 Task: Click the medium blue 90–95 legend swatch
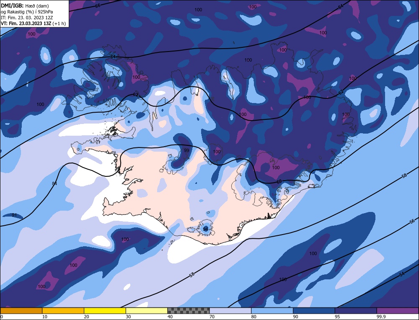click(x=314, y=311)
